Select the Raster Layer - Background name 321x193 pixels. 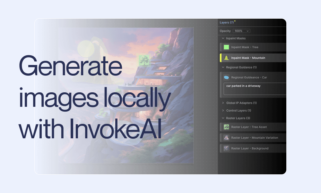[x=250, y=148]
